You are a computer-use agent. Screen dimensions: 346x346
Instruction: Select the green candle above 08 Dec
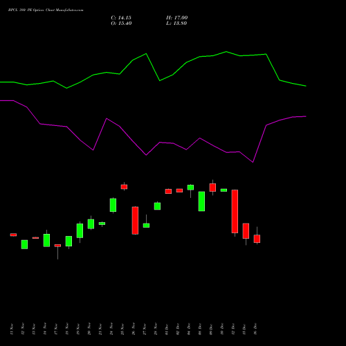(201, 201)
